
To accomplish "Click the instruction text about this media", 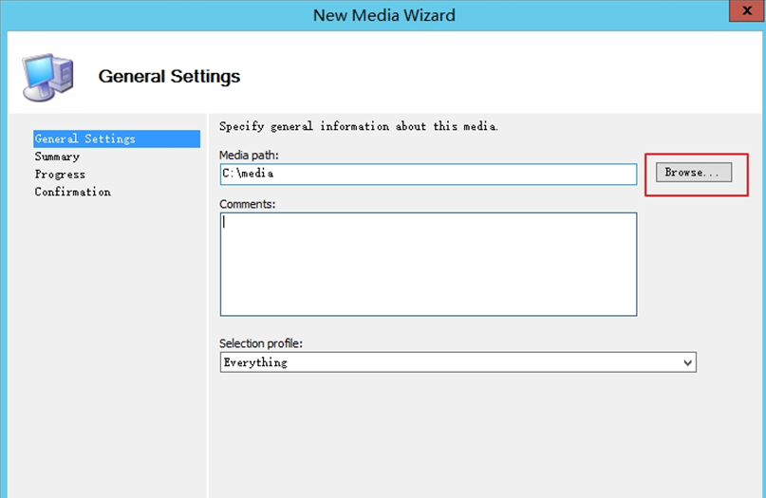I will click(x=359, y=126).
